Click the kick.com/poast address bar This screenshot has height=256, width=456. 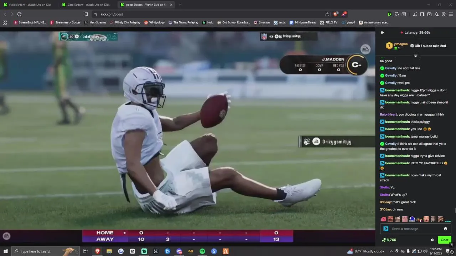(x=207, y=14)
